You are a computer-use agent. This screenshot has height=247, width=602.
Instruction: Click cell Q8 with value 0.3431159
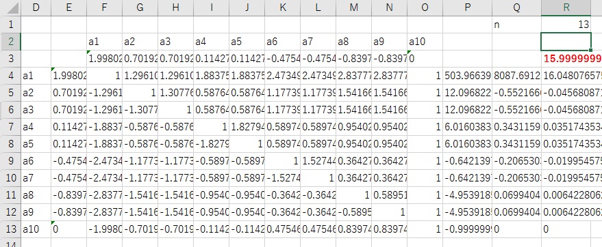(517, 144)
